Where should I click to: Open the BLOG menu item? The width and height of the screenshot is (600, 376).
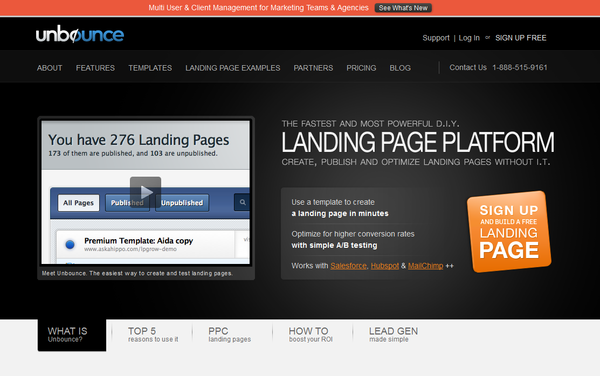pos(400,68)
